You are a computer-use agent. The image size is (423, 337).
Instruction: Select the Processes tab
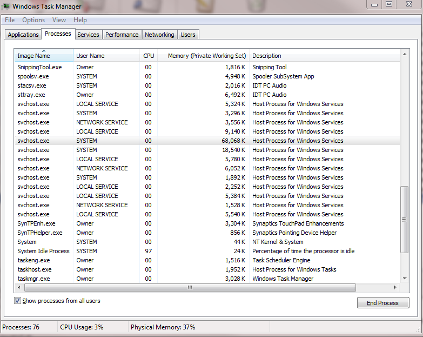pos(58,34)
